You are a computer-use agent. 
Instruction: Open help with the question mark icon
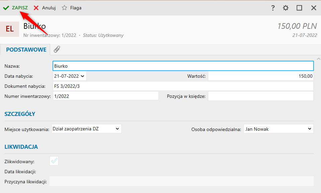pyautogui.click(x=273, y=8)
